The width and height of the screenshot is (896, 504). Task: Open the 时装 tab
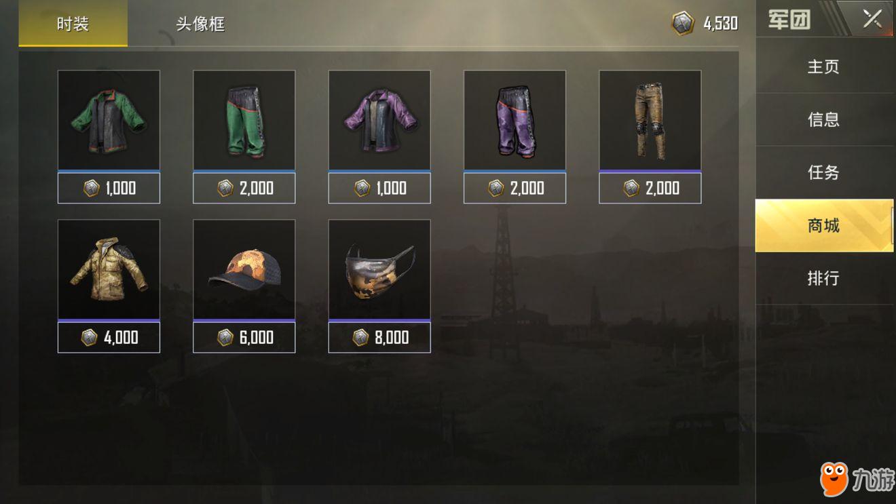[73, 24]
